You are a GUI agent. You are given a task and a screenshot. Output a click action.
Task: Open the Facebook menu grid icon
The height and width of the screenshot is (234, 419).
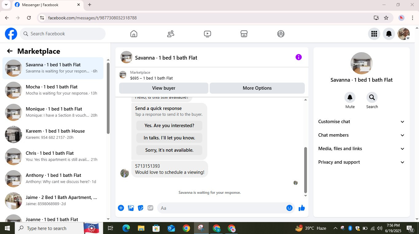[x=374, y=34]
